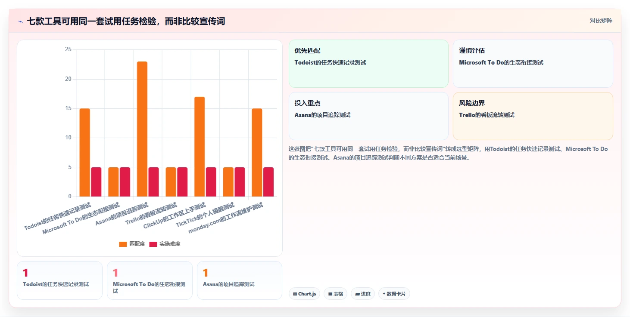Click Todoist的任务快速记录测试 in 优先匹配 card

click(x=330, y=62)
